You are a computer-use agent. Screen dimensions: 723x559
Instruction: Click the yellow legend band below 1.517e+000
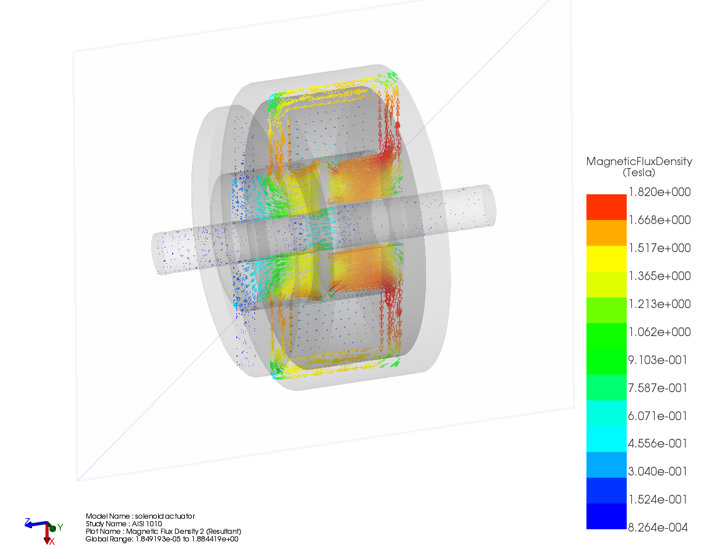[606, 259]
